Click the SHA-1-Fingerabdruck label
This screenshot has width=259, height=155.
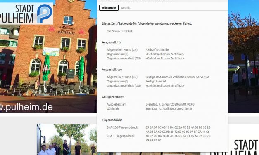121,136
